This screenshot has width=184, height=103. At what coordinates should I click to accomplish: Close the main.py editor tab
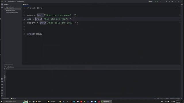click(29, 5)
